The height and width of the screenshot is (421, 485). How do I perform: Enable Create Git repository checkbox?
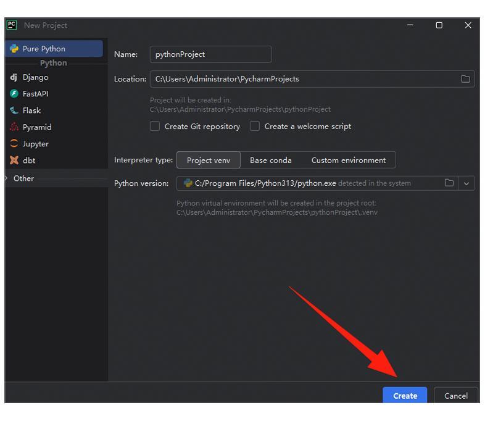pyautogui.click(x=155, y=126)
